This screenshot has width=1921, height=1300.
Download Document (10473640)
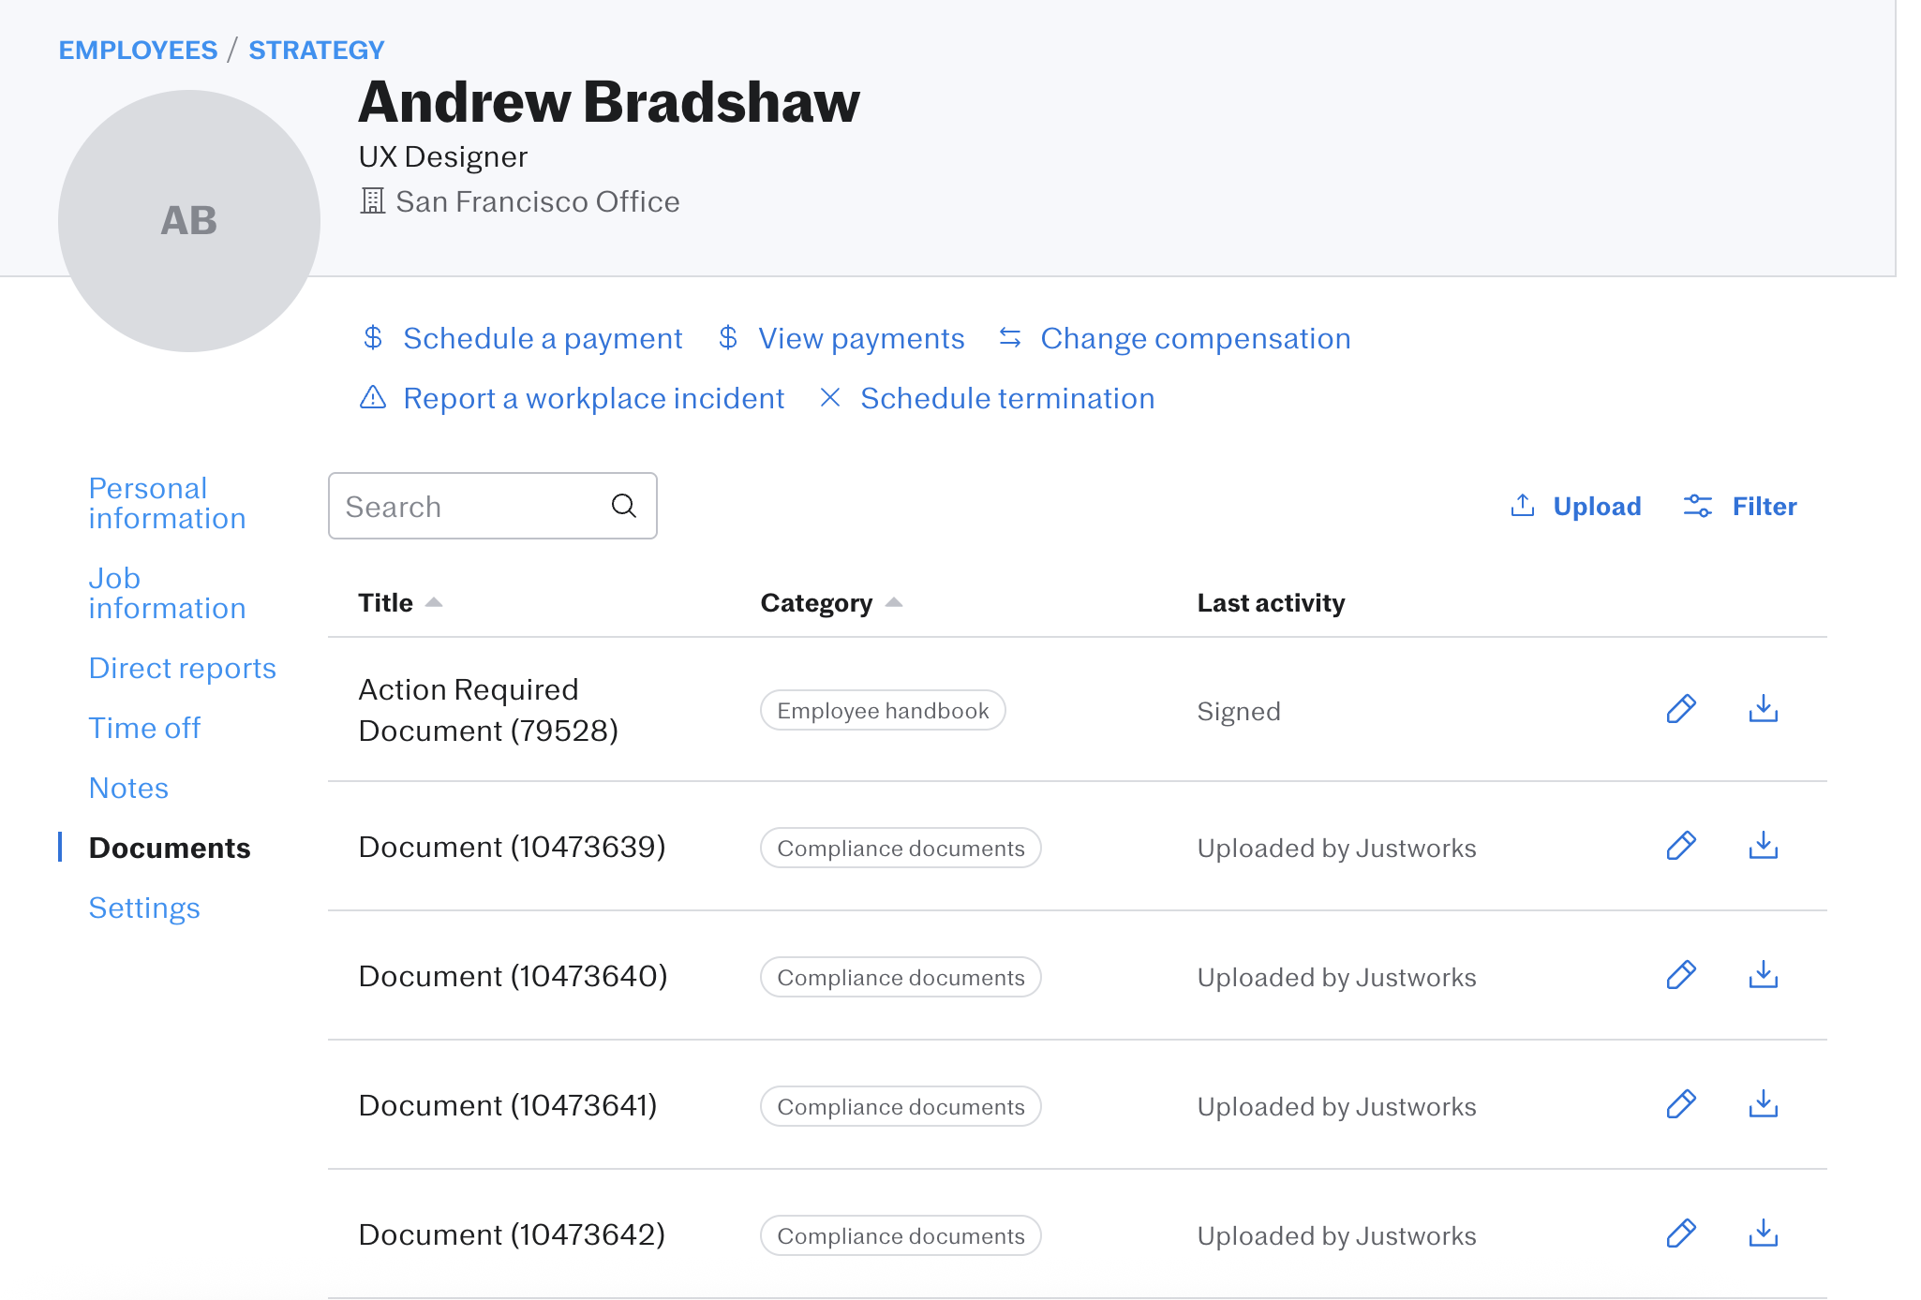(1763, 975)
